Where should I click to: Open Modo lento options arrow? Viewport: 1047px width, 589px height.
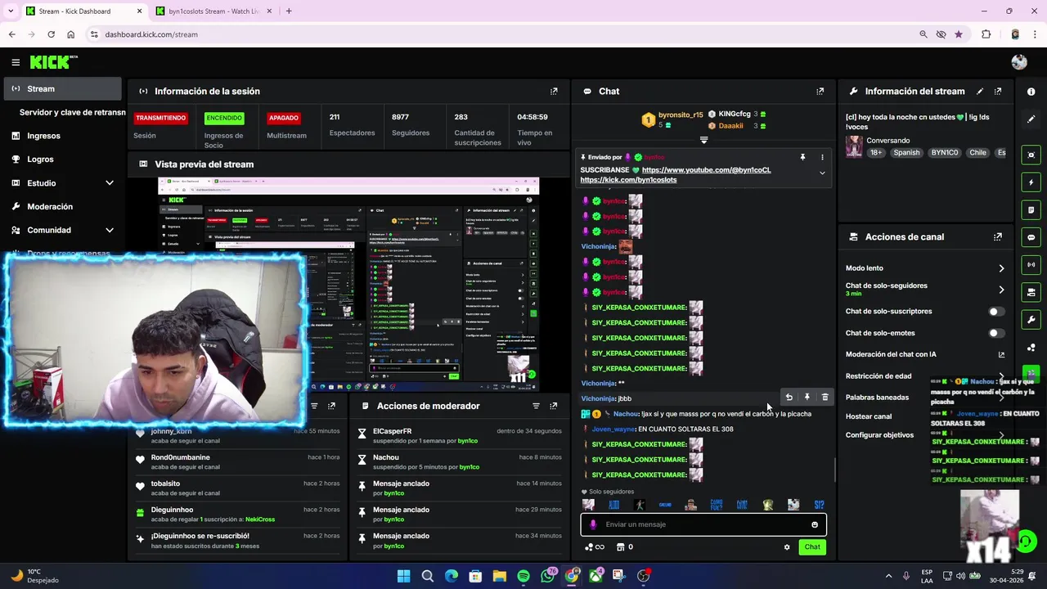(1001, 268)
